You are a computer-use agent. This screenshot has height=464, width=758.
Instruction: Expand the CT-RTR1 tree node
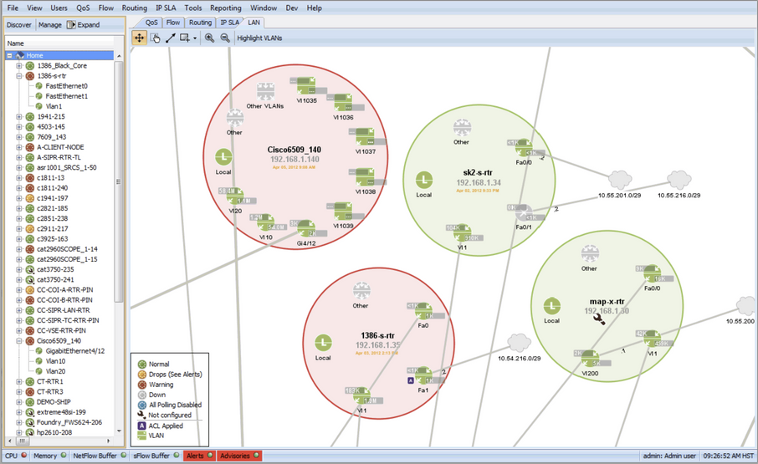[19, 381]
